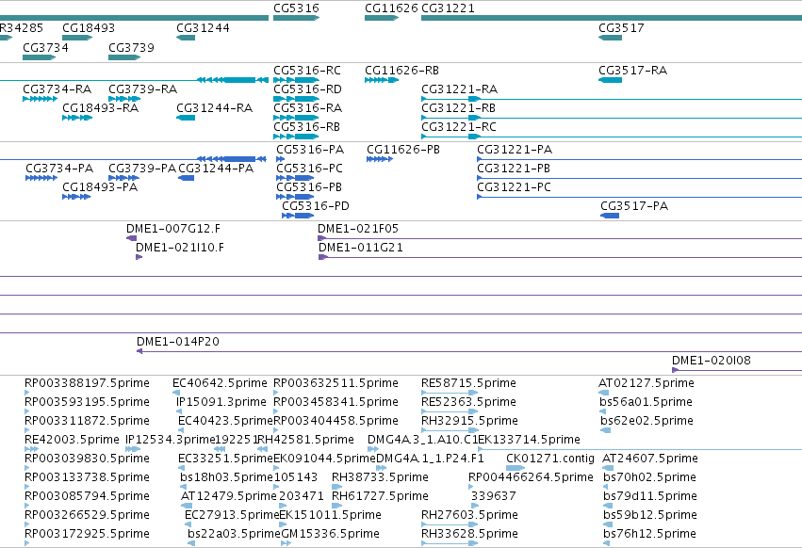Click EST RH38733.5prime
The height and width of the screenshot is (548, 802).
336,487
